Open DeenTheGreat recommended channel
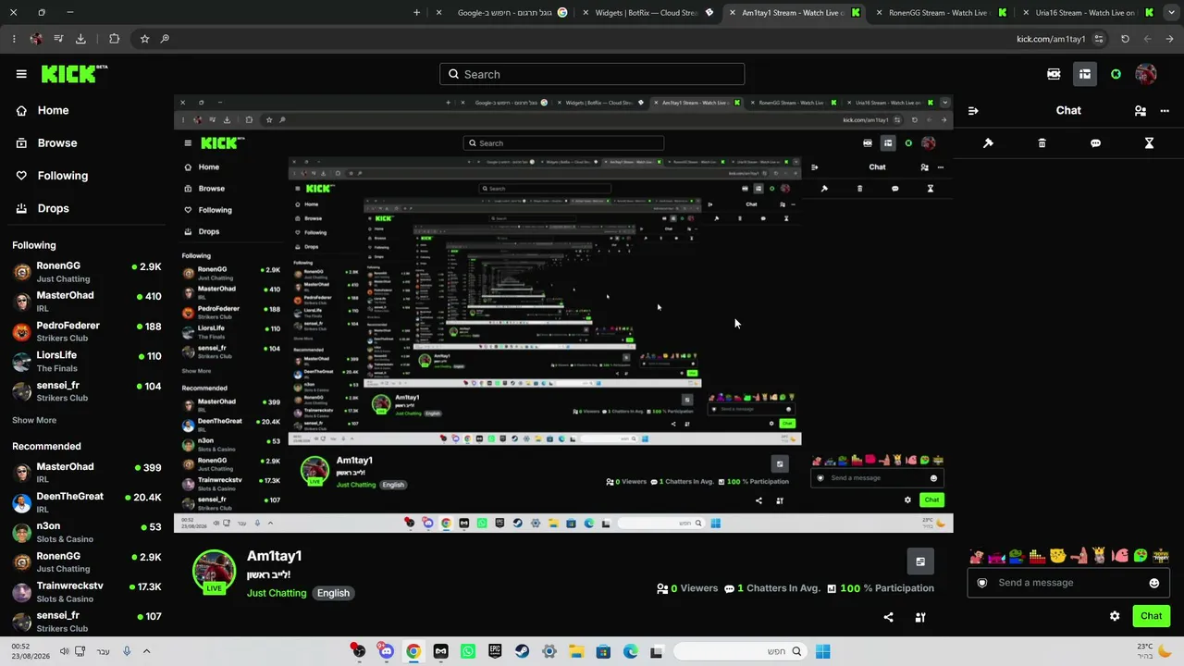The width and height of the screenshot is (1184, 666). point(87,502)
